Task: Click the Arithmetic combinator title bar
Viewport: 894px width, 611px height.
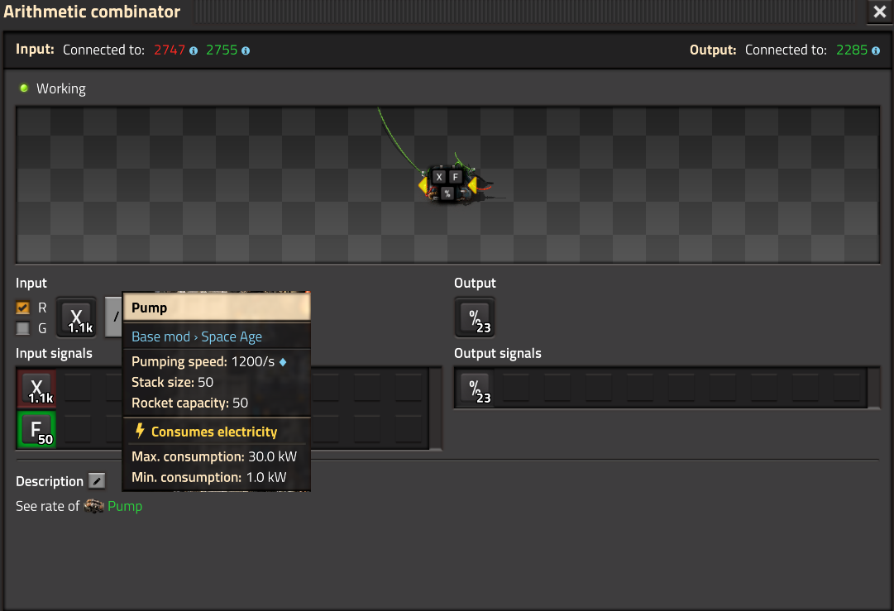Action: point(433,12)
